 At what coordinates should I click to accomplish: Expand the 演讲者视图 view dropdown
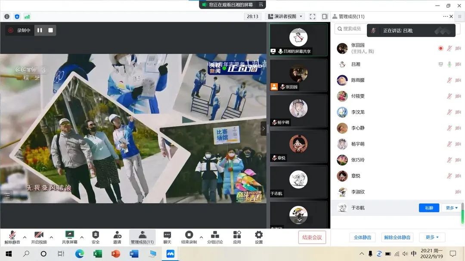tap(285, 16)
